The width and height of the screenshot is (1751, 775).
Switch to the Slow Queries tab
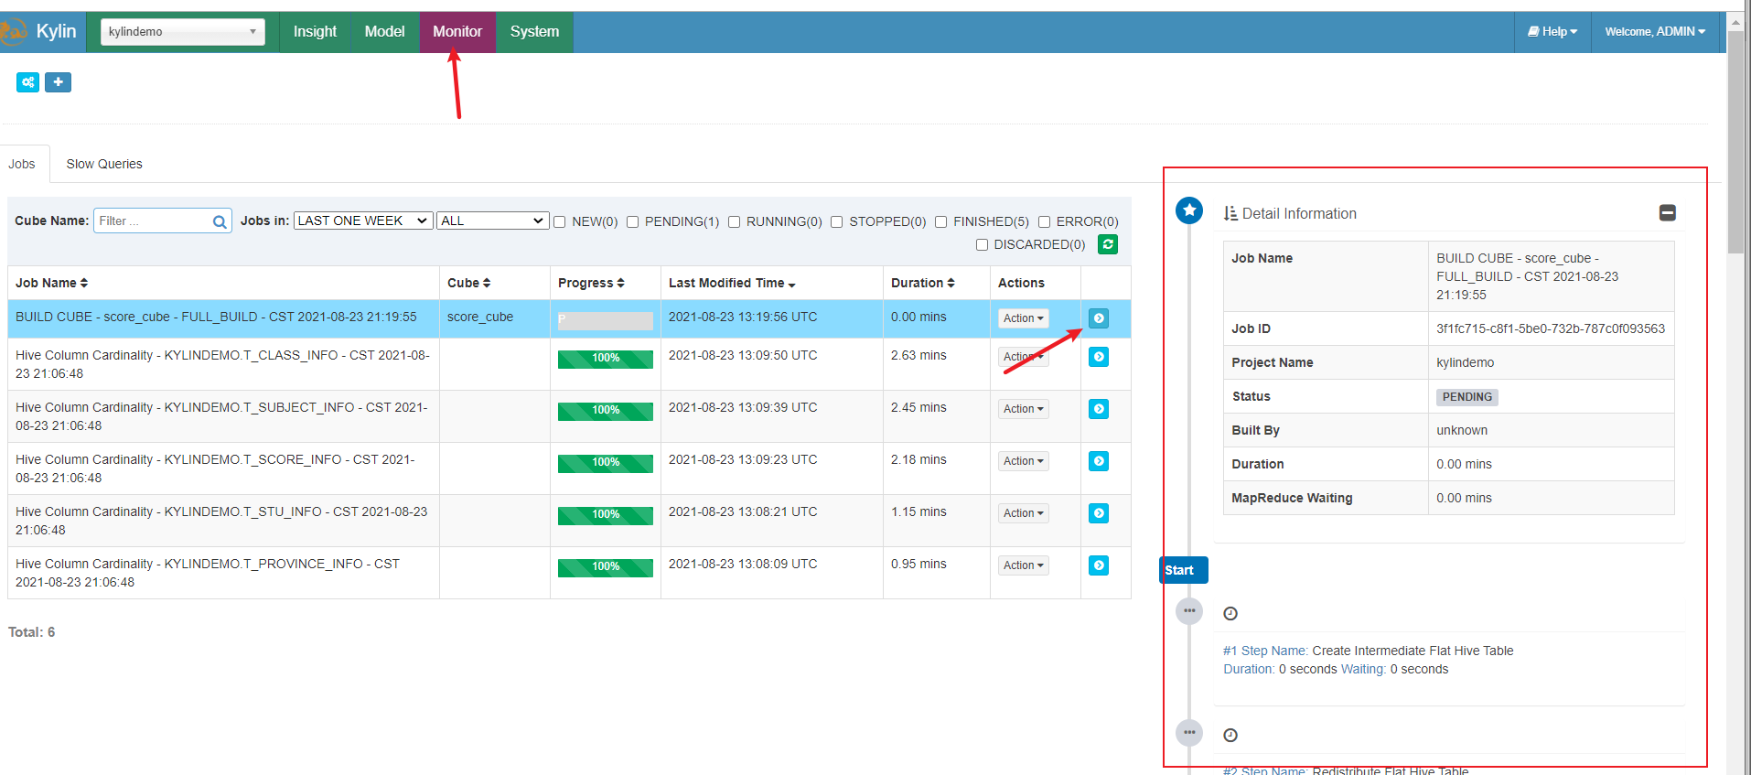click(x=104, y=164)
